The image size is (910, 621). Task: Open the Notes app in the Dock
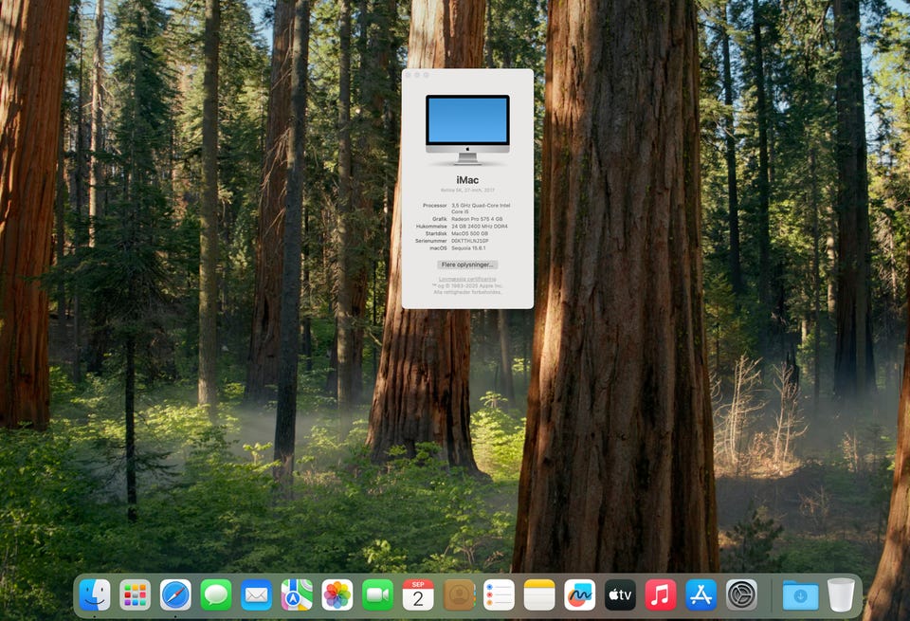click(x=539, y=594)
